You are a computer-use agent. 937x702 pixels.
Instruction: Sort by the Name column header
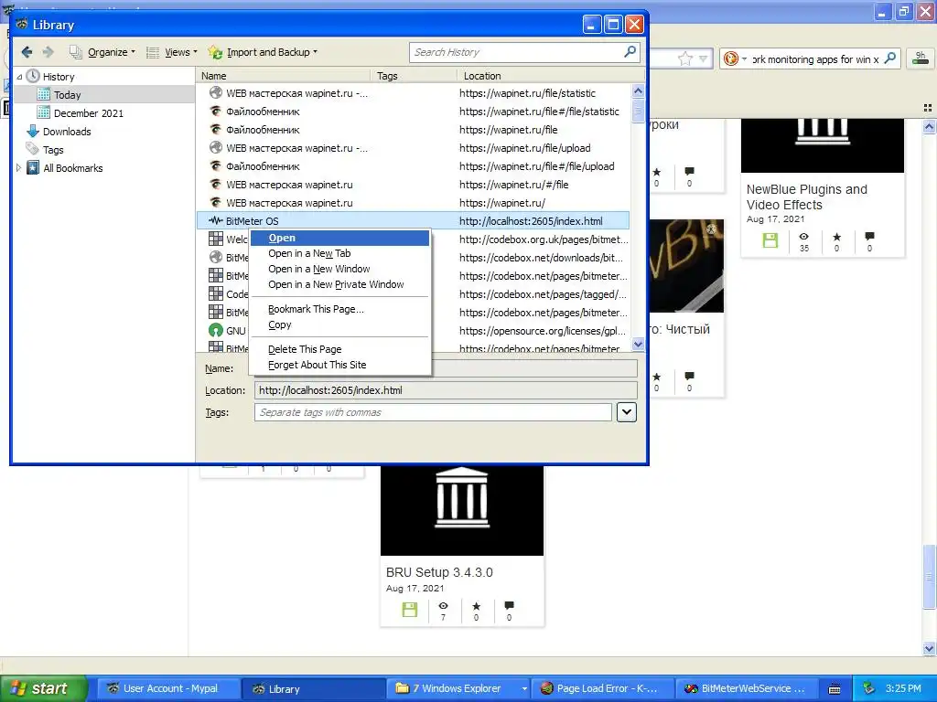[284, 76]
